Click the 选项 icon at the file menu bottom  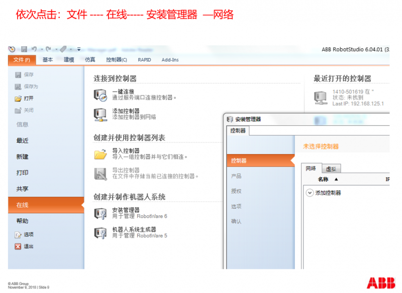click(x=18, y=235)
